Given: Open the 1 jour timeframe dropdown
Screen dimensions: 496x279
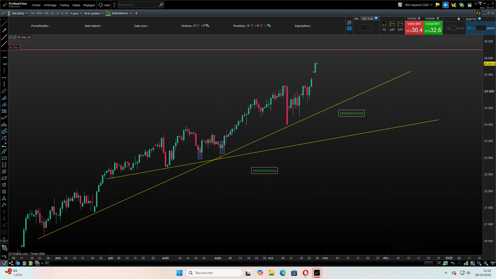Looking at the screenshot, I should pyautogui.click(x=76, y=13).
